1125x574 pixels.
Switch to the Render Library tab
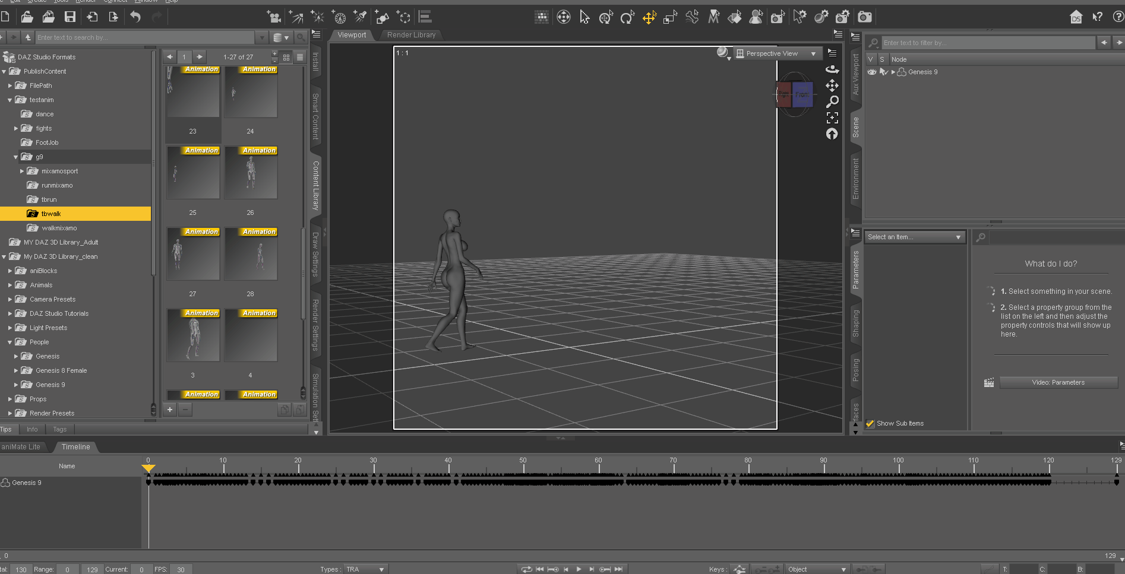point(411,35)
